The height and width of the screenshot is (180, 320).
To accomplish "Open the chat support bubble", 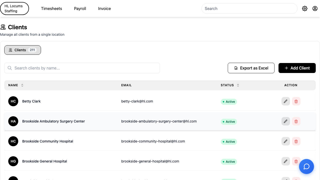I will click(306, 166).
